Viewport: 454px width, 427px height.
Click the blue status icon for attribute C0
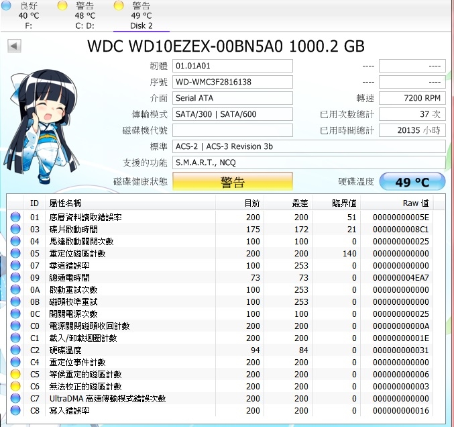tap(15, 326)
